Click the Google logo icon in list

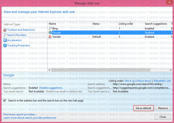click(50, 32)
